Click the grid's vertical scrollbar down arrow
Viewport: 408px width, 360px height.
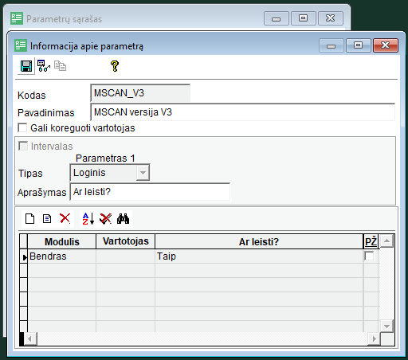[386, 326]
